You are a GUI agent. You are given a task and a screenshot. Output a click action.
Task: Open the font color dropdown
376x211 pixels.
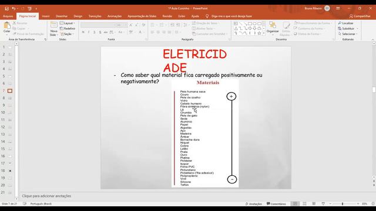pos(143,32)
